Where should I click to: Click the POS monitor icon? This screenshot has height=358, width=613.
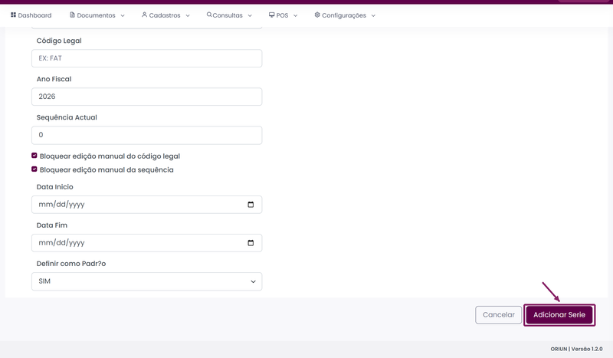(x=272, y=15)
